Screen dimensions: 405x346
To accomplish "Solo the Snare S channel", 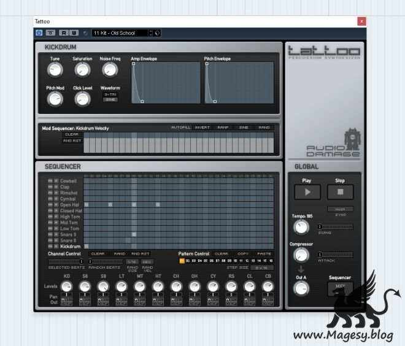I will (x=56, y=234).
